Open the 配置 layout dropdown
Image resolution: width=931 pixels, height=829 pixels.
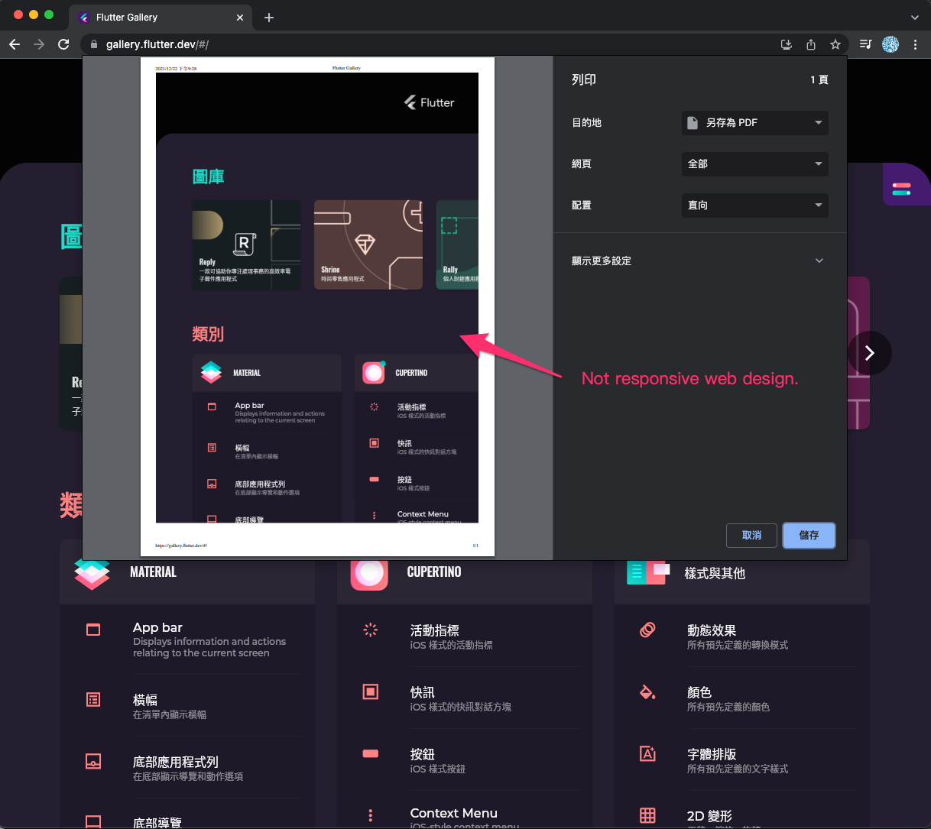754,205
